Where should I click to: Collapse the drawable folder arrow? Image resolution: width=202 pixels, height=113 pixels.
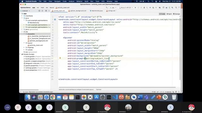pos(24,34)
